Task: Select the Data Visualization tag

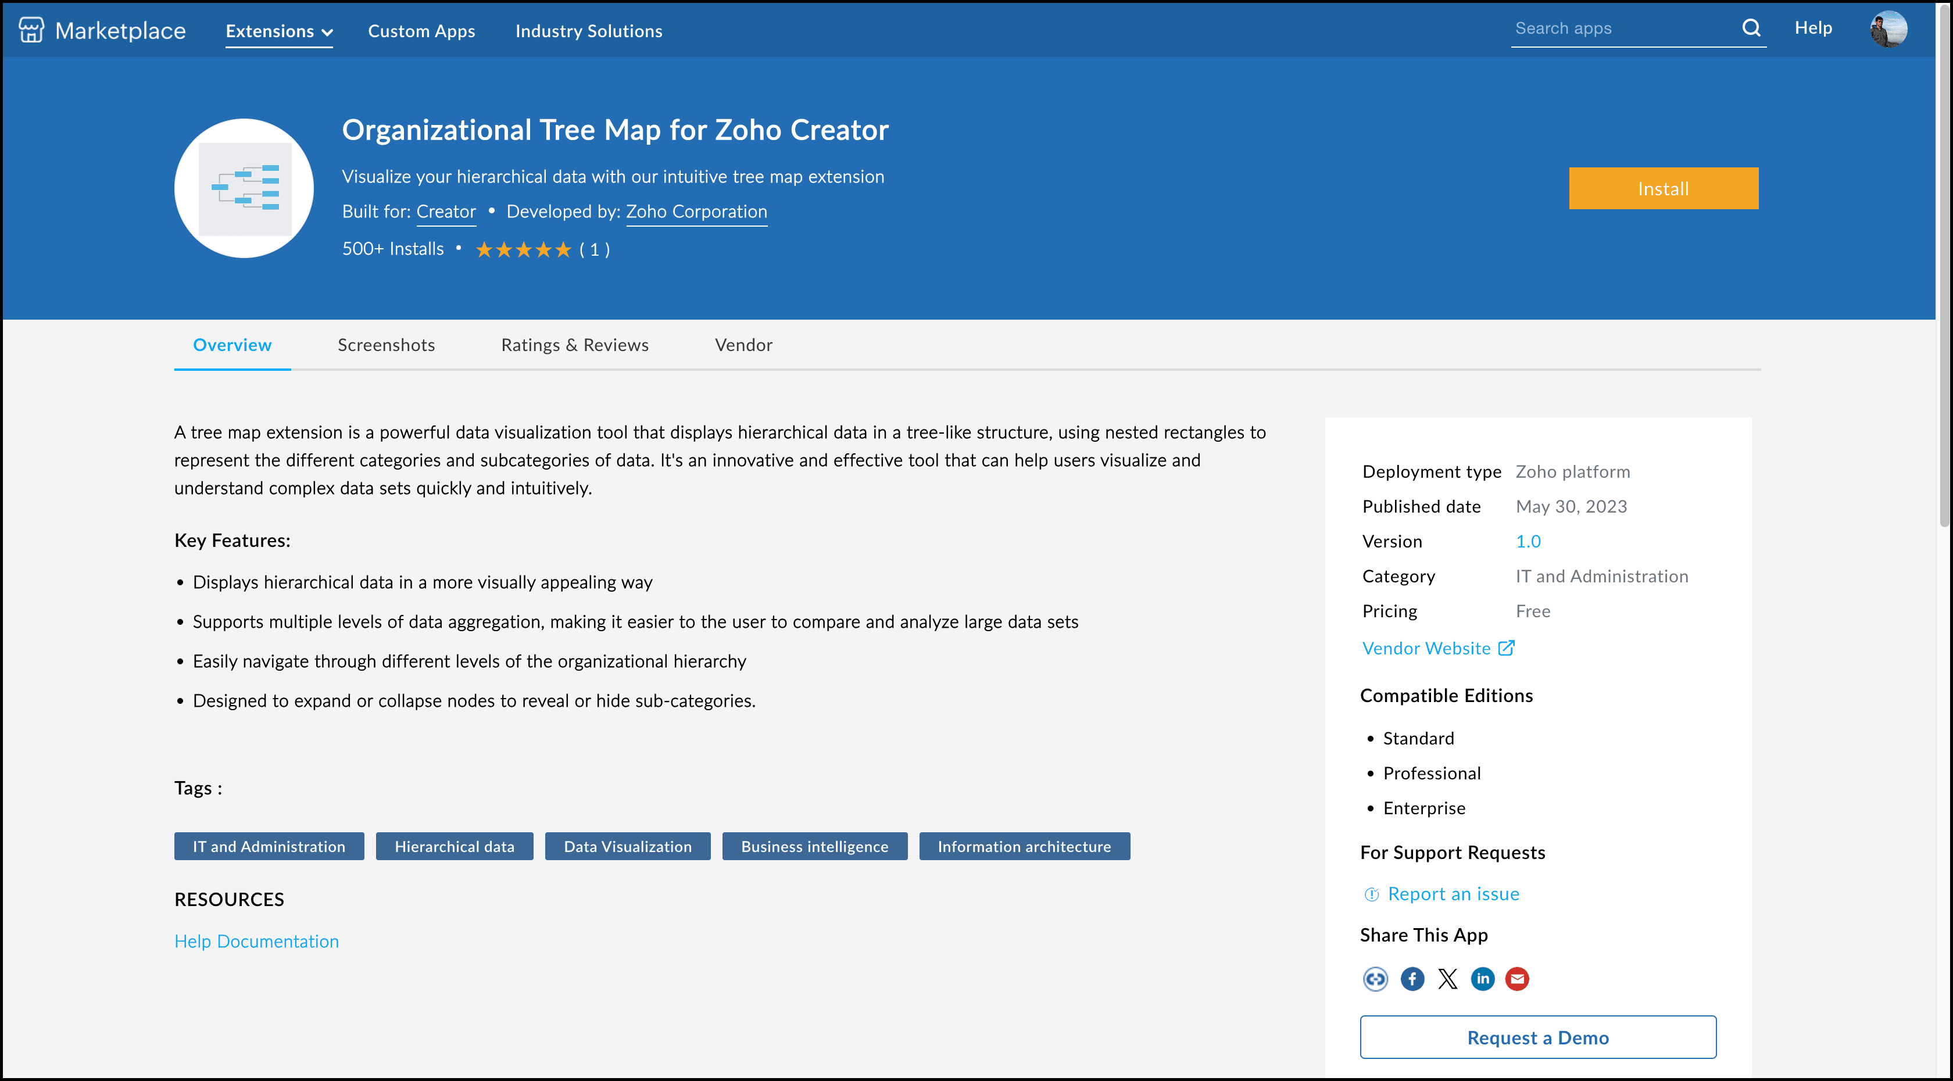Action: click(627, 846)
